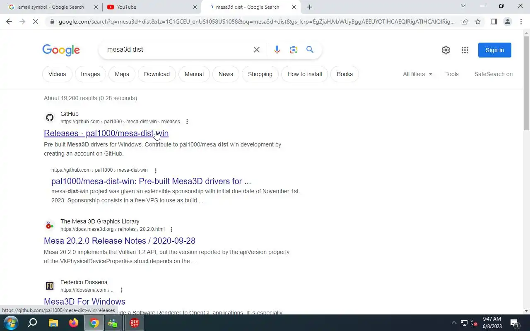Open SafeSearch on settings

pyautogui.click(x=494, y=74)
